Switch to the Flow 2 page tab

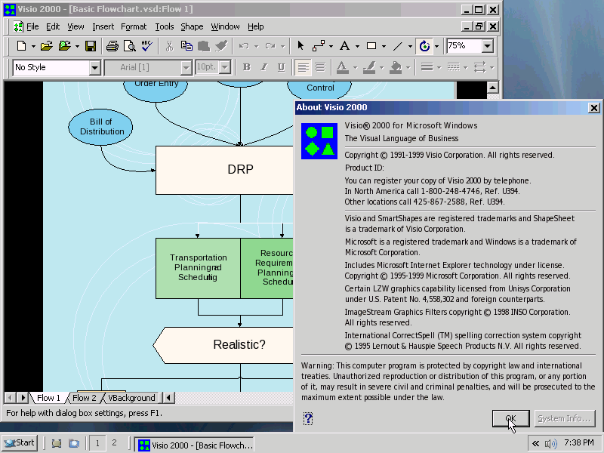click(x=84, y=398)
